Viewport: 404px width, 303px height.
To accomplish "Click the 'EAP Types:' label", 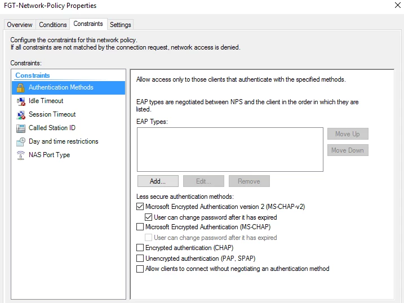I will click(x=152, y=122).
